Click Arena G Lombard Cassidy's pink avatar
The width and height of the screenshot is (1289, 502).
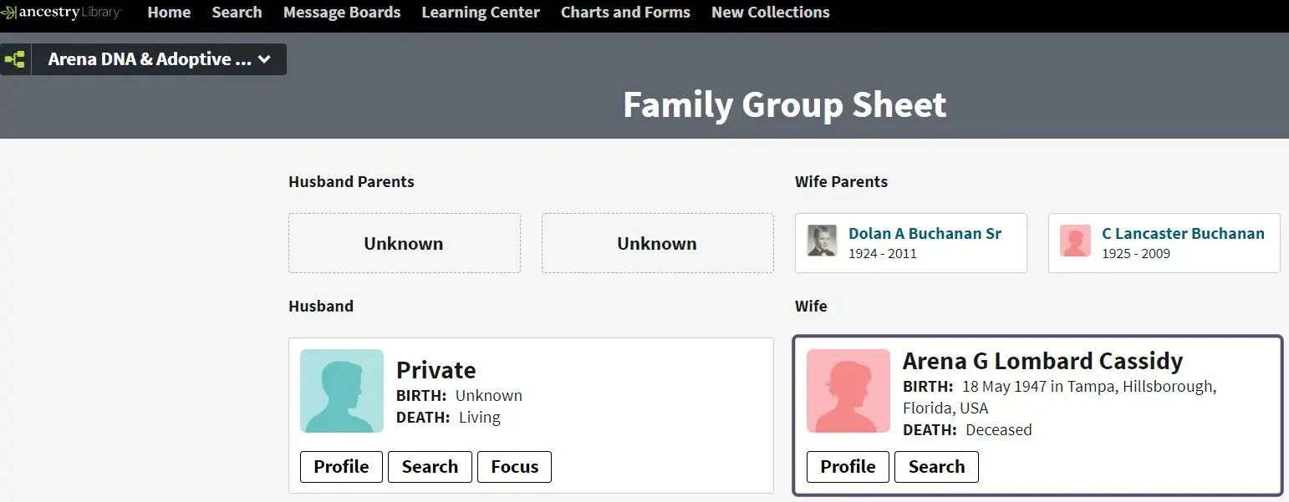point(848,391)
